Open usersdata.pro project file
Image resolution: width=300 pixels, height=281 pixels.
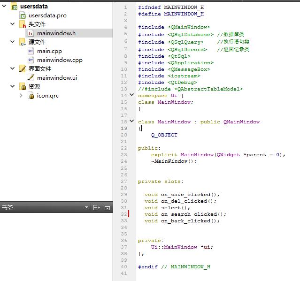(x=47, y=15)
